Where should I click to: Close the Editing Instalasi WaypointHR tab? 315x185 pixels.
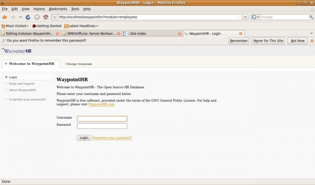pos(57,34)
